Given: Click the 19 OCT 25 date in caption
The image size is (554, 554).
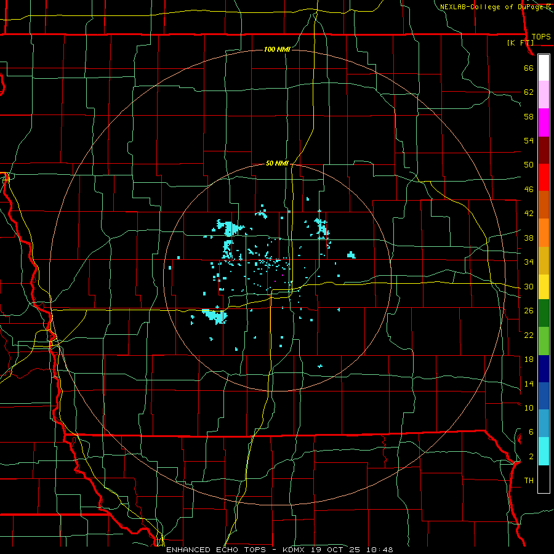Looking at the screenshot, I should tap(335, 550).
